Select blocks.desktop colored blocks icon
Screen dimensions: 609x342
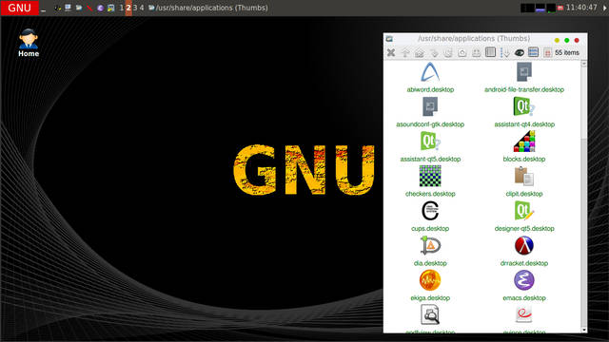coord(524,142)
